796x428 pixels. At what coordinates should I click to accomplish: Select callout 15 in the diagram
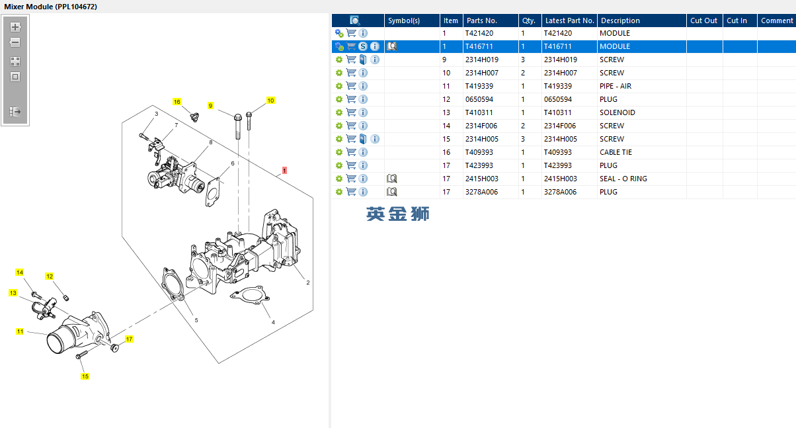(85, 376)
